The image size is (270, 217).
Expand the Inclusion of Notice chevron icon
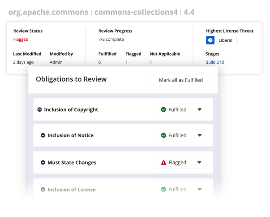click(x=43, y=135)
